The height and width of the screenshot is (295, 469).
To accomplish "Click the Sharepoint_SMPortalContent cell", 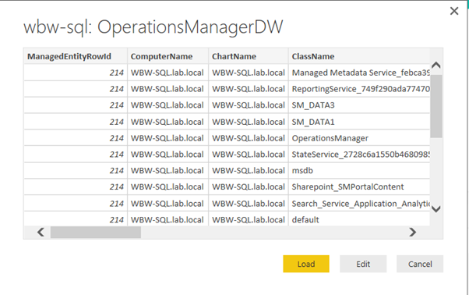I will (359, 187).
